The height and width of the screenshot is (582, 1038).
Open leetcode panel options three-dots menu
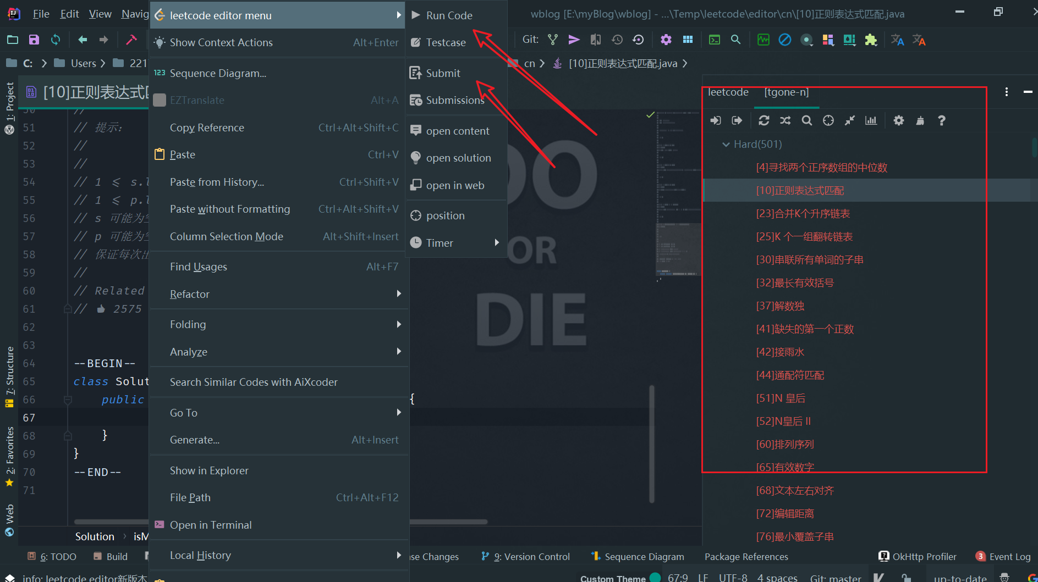pos(1007,92)
